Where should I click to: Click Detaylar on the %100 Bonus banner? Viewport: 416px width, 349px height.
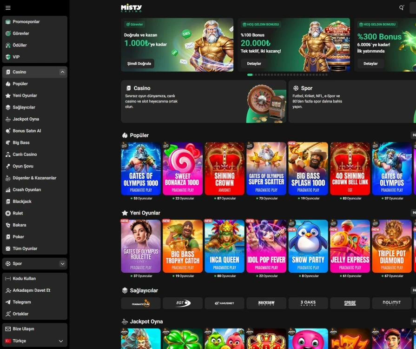[x=254, y=63]
